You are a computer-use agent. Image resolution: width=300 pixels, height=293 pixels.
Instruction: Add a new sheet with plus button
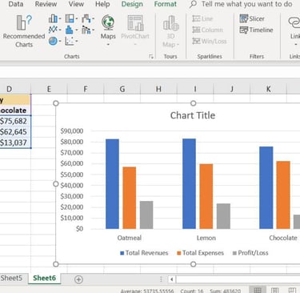[x=78, y=279]
